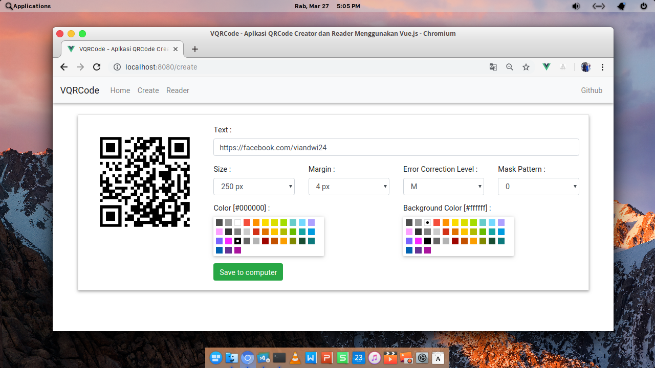Click the generated QR code image
The width and height of the screenshot is (655, 368).
pos(145,181)
